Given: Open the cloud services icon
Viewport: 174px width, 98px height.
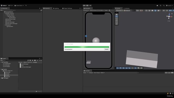Looking at the screenshot, I should (157, 5).
